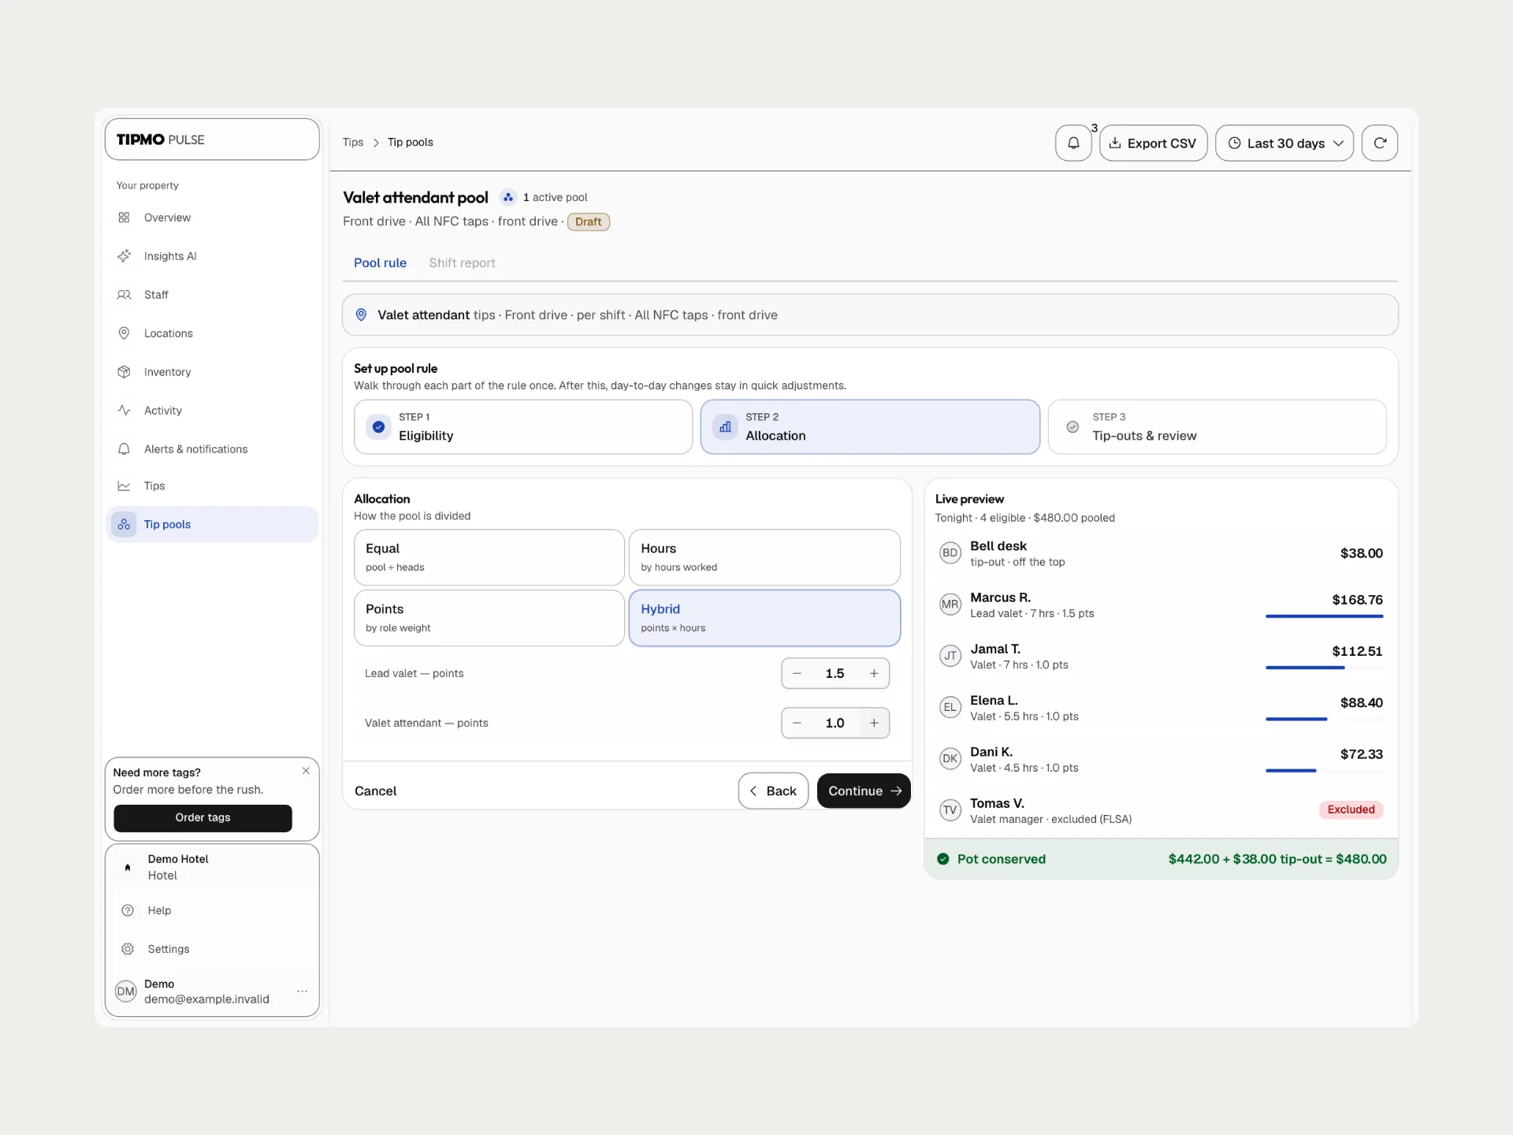
Task: Open Demo account more options
Action: pyautogui.click(x=302, y=992)
